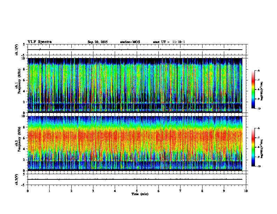Click the ch.2 color scale log(PSD) unit label
This screenshot has height=214, width=277.
[x=262, y=149]
